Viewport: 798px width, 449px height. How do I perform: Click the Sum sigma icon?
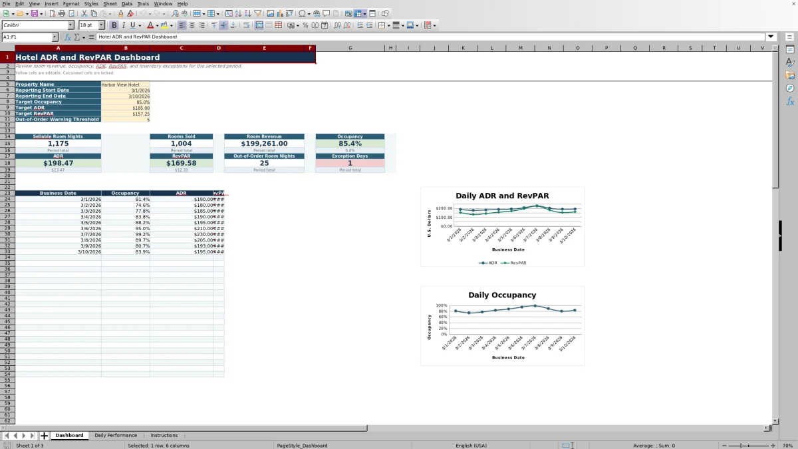coord(76,37)
